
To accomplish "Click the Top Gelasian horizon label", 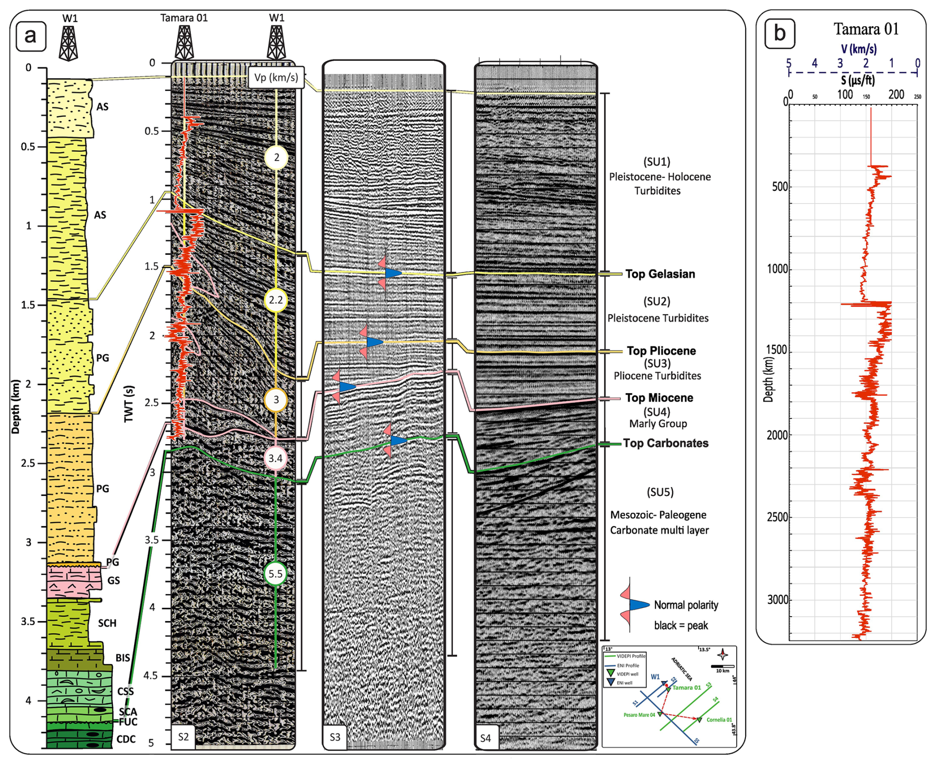I will [x=660, y=274].
